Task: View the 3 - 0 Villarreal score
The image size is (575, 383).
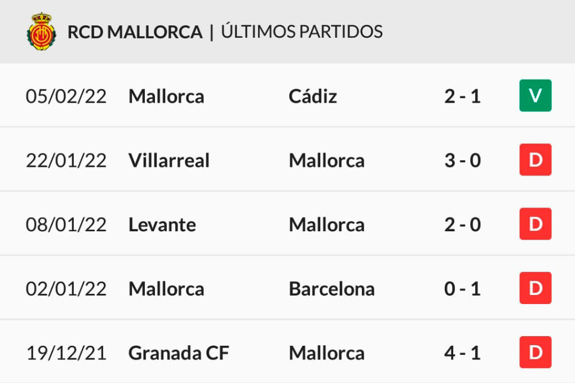Action: (462, 161)
